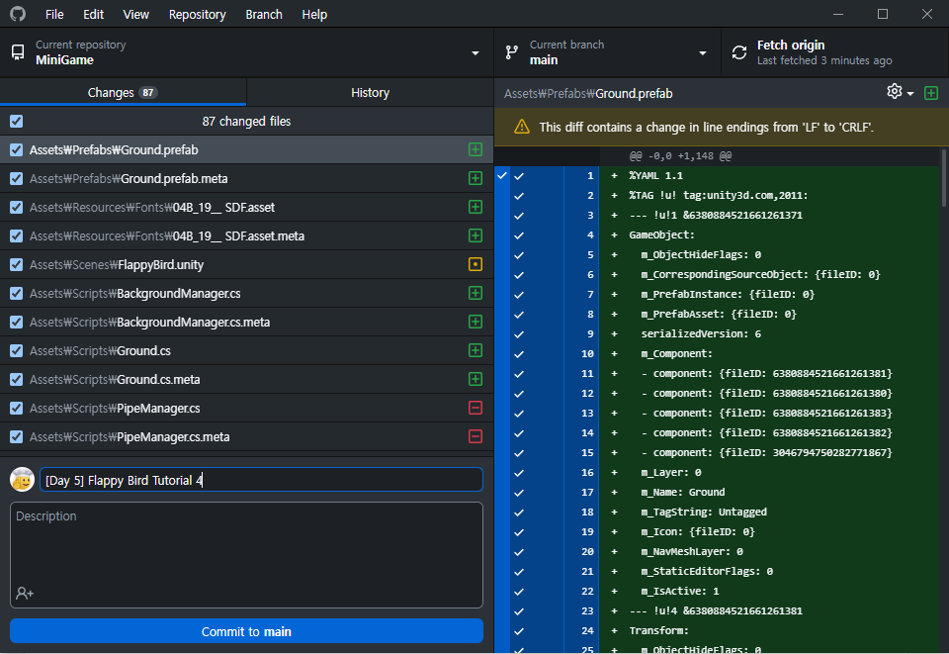
Task: Click the new file icon in the diff header
Action: (x=931, y=93)
